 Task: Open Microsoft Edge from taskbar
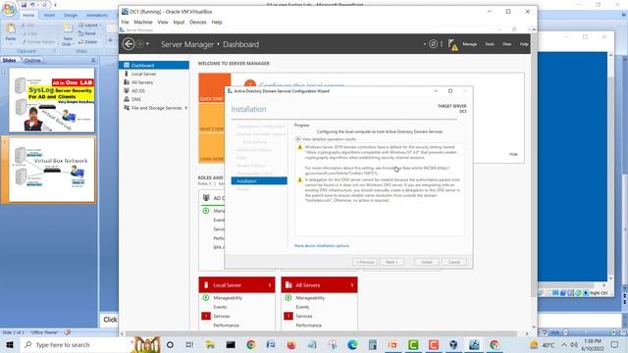pos(352,344)
